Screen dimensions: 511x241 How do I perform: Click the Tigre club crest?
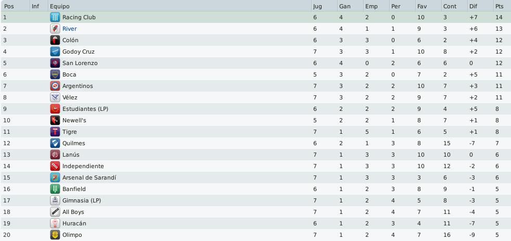(x=55, y=132)
